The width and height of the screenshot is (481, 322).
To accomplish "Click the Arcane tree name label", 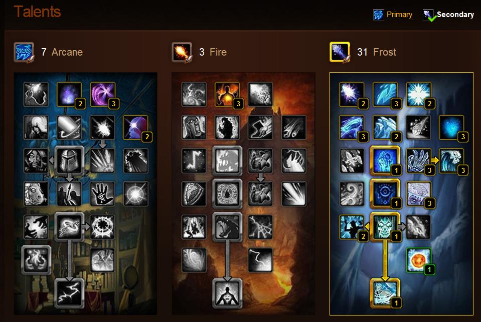I will coord(67,52).
